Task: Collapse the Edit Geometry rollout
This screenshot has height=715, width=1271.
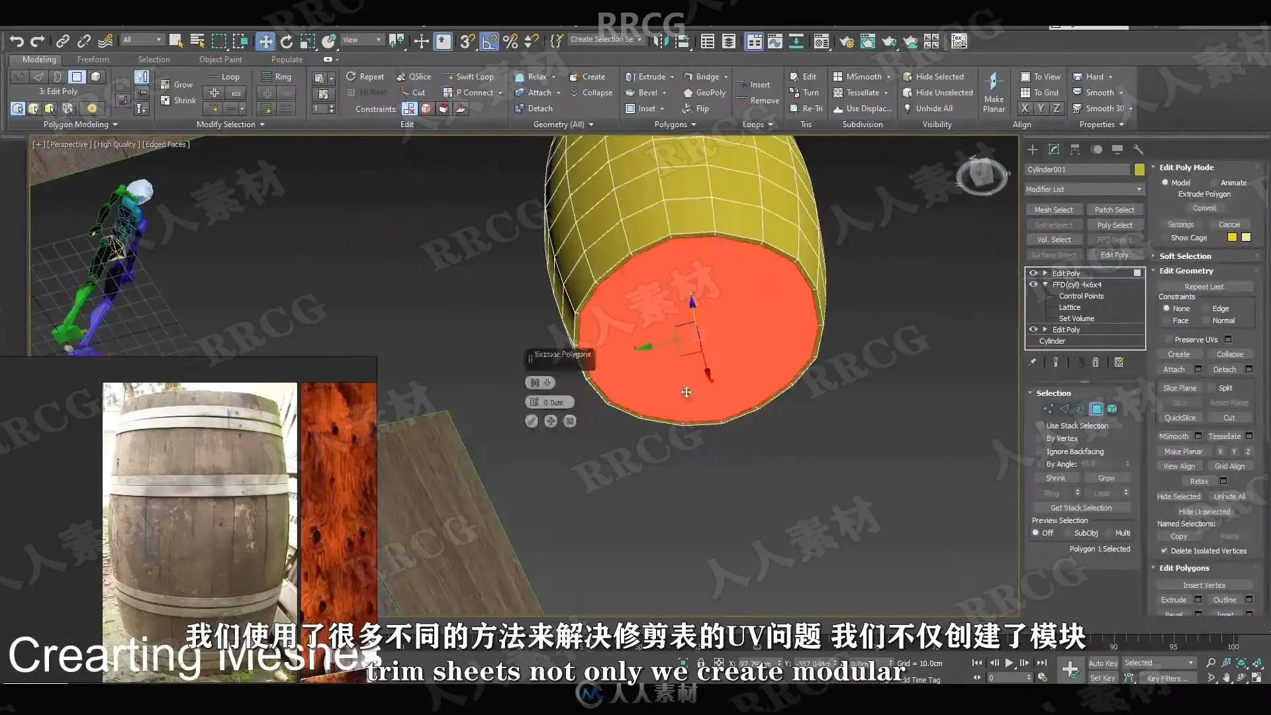Action: coord(1186,271)
